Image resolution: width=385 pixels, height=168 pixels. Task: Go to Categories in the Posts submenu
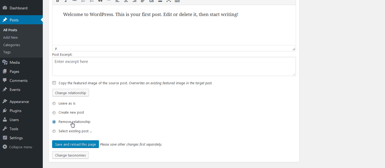click(x=11, y=45)
